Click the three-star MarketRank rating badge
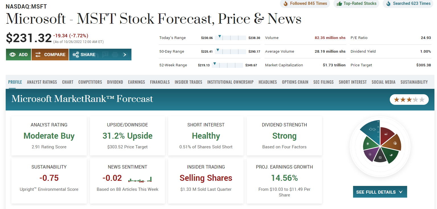This screenshot has height=209, width=437. [x=409, y=99]
